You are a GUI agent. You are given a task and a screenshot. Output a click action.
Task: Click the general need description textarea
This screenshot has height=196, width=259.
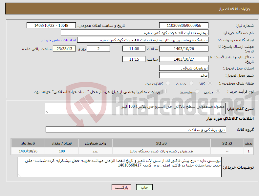click(x=135, y=108)
